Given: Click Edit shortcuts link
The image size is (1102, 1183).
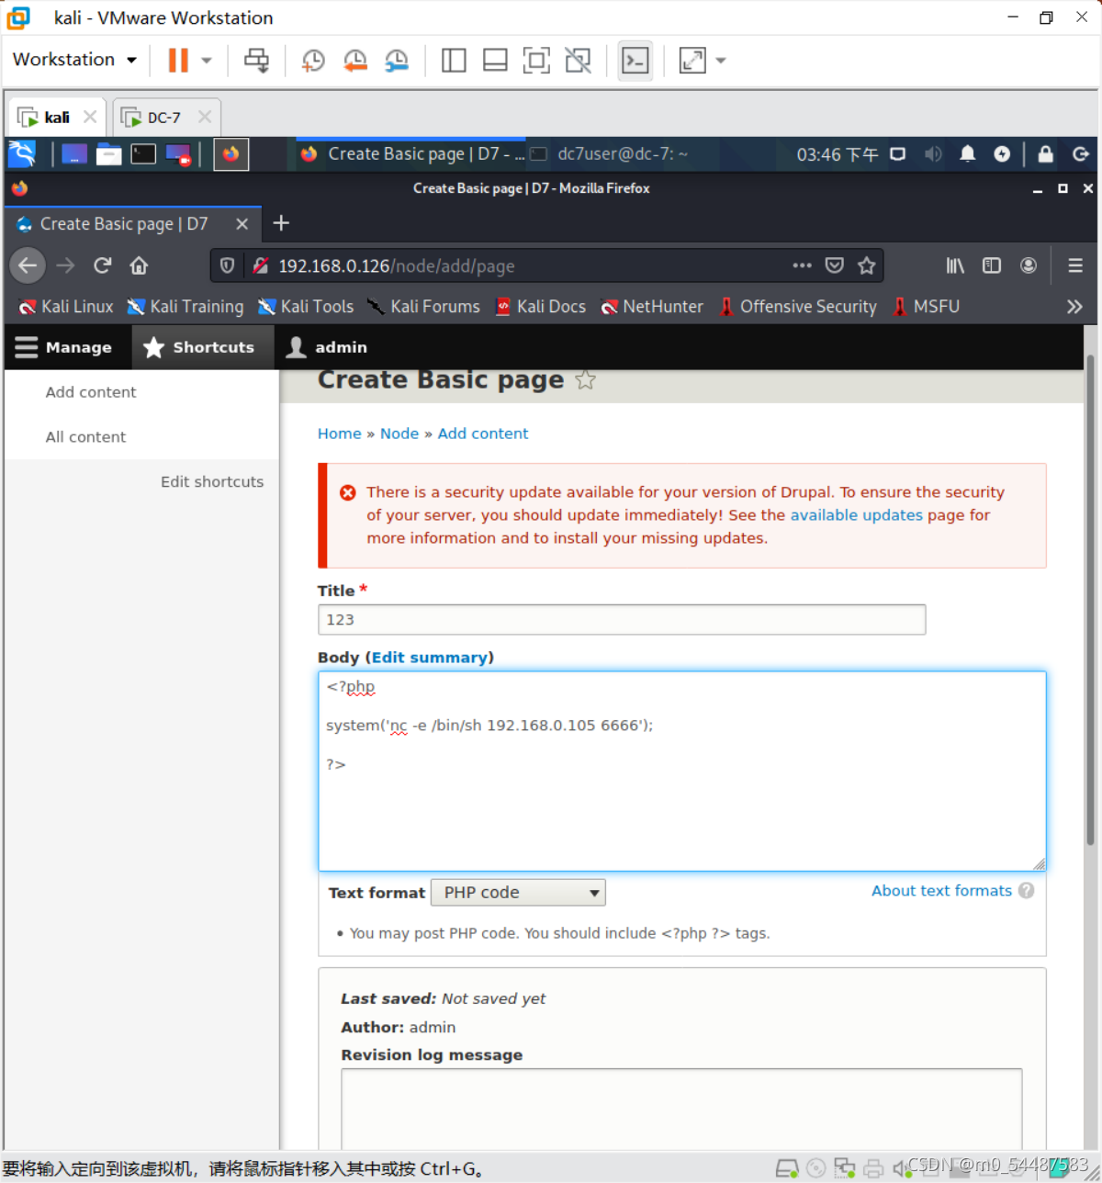Looking at the screenshot, I should tap(212, 481).
